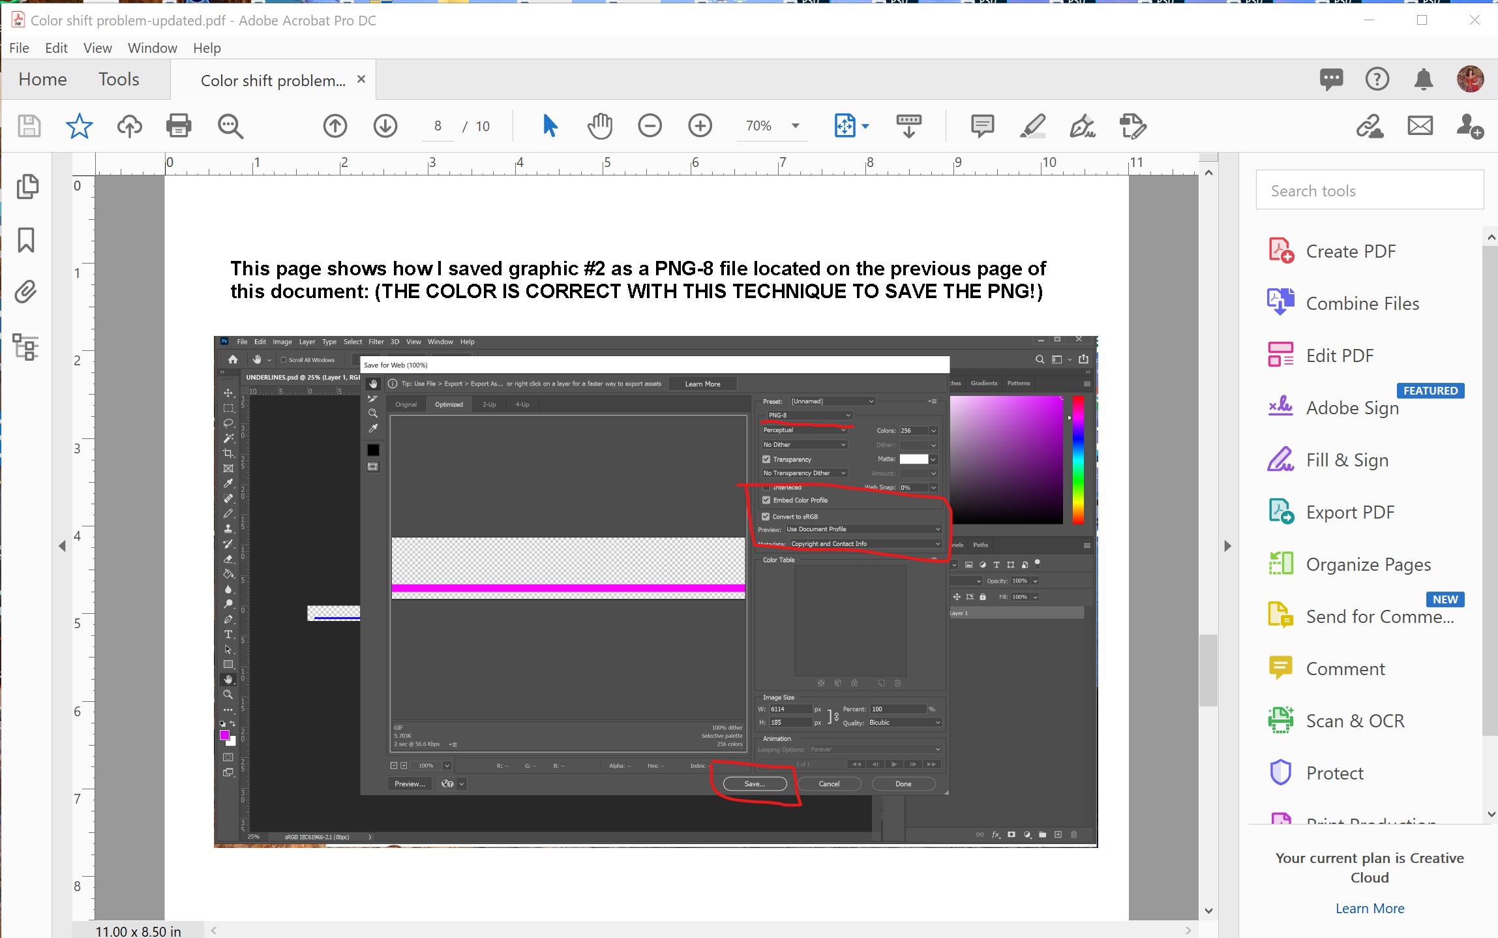Zoom out of the page

click(x=650, y=125)
